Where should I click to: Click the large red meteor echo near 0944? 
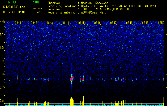[x=72, y=79]
